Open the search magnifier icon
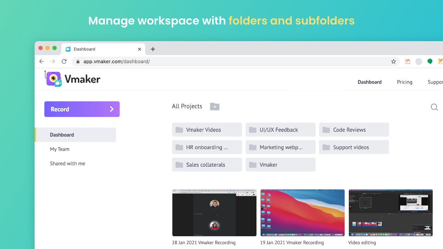The image size is (443, 249). tap(434, 107)
